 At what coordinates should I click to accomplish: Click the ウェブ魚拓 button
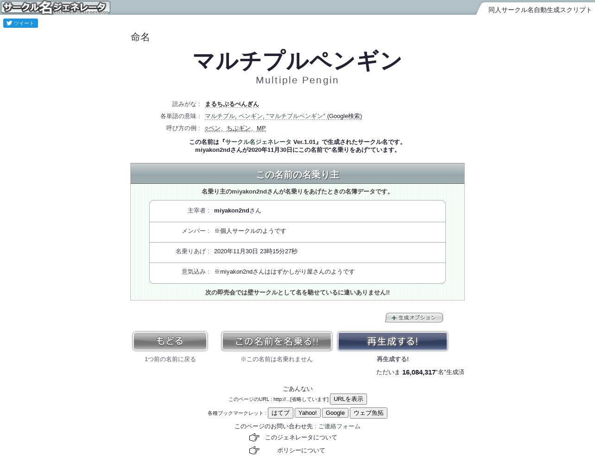(368, 413)
